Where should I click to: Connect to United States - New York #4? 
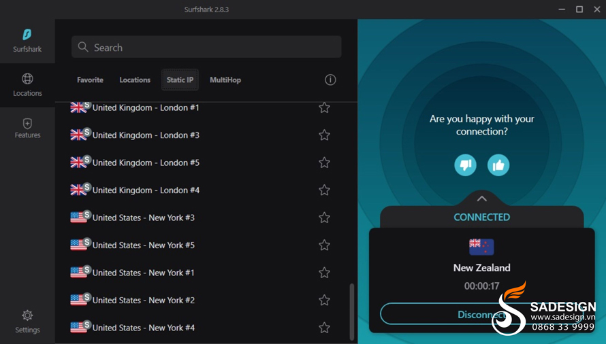click(x=206, y=328)
